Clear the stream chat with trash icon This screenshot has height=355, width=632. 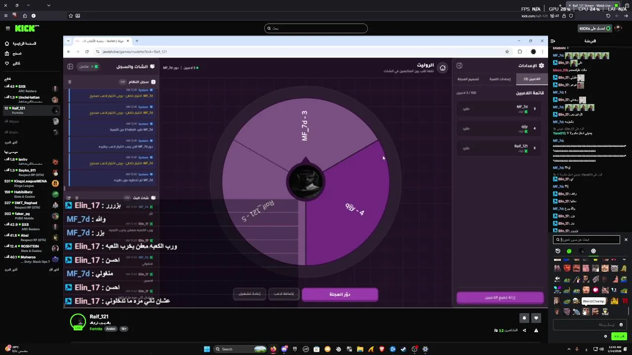[x=77, y=198]
